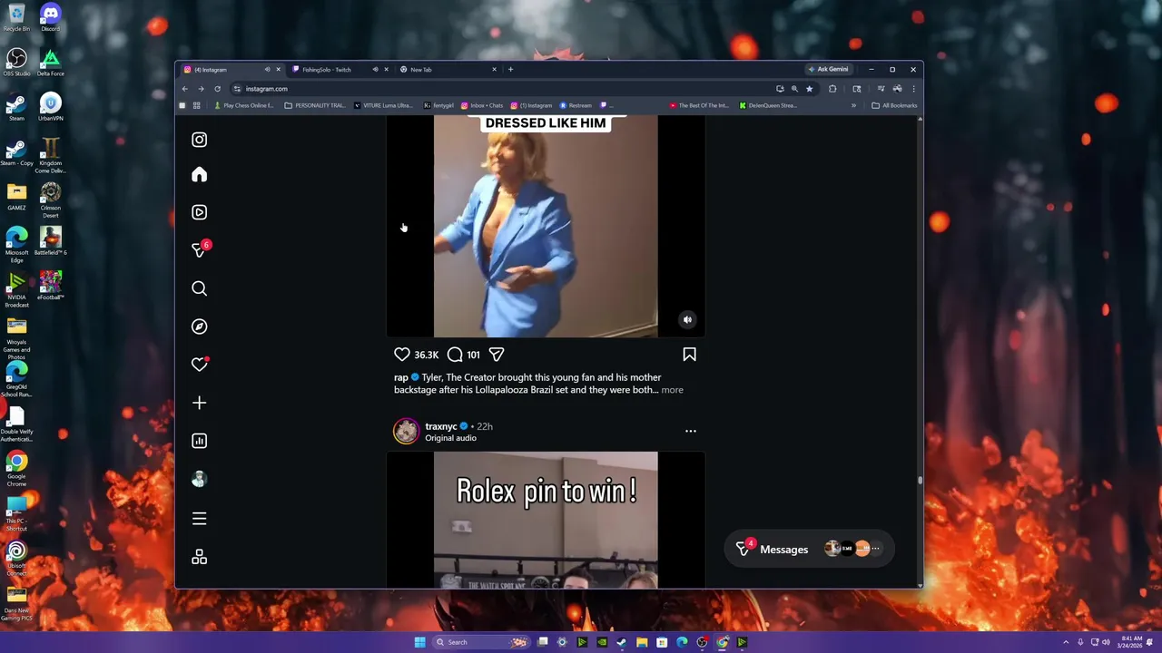Screen dimensions: 1162x653
Task: Open direct messages with 6 badge
Action: tap(200, 249)
